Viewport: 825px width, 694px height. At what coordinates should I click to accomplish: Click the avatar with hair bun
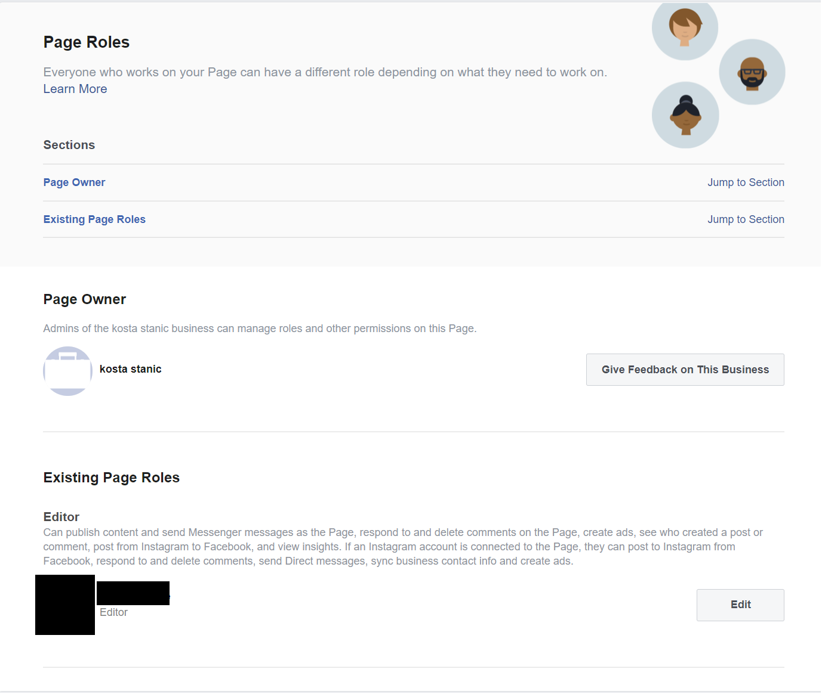tap(685, 115)
